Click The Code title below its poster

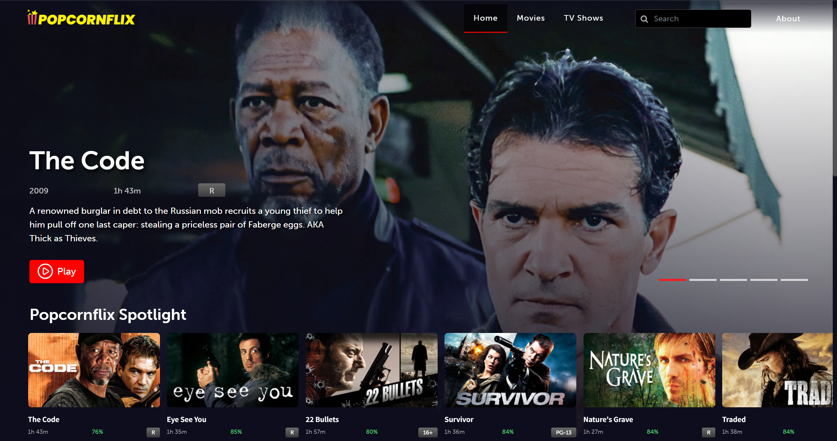tap(44, 419)
